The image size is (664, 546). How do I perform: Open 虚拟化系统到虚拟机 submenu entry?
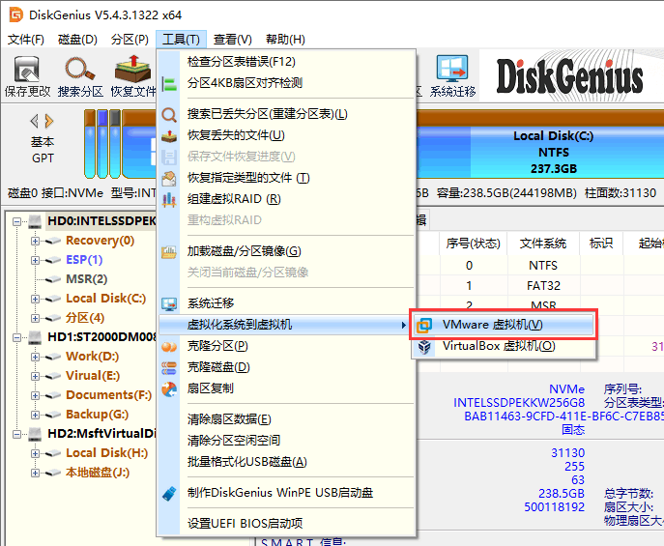pyautogui.click(x=284, y=325)
